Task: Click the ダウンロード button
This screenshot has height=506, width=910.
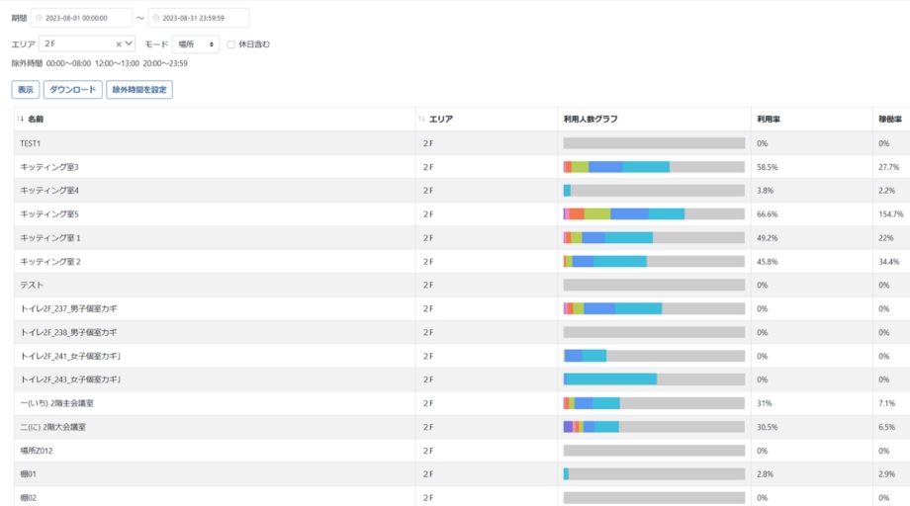Action: [x=72, y=90]
